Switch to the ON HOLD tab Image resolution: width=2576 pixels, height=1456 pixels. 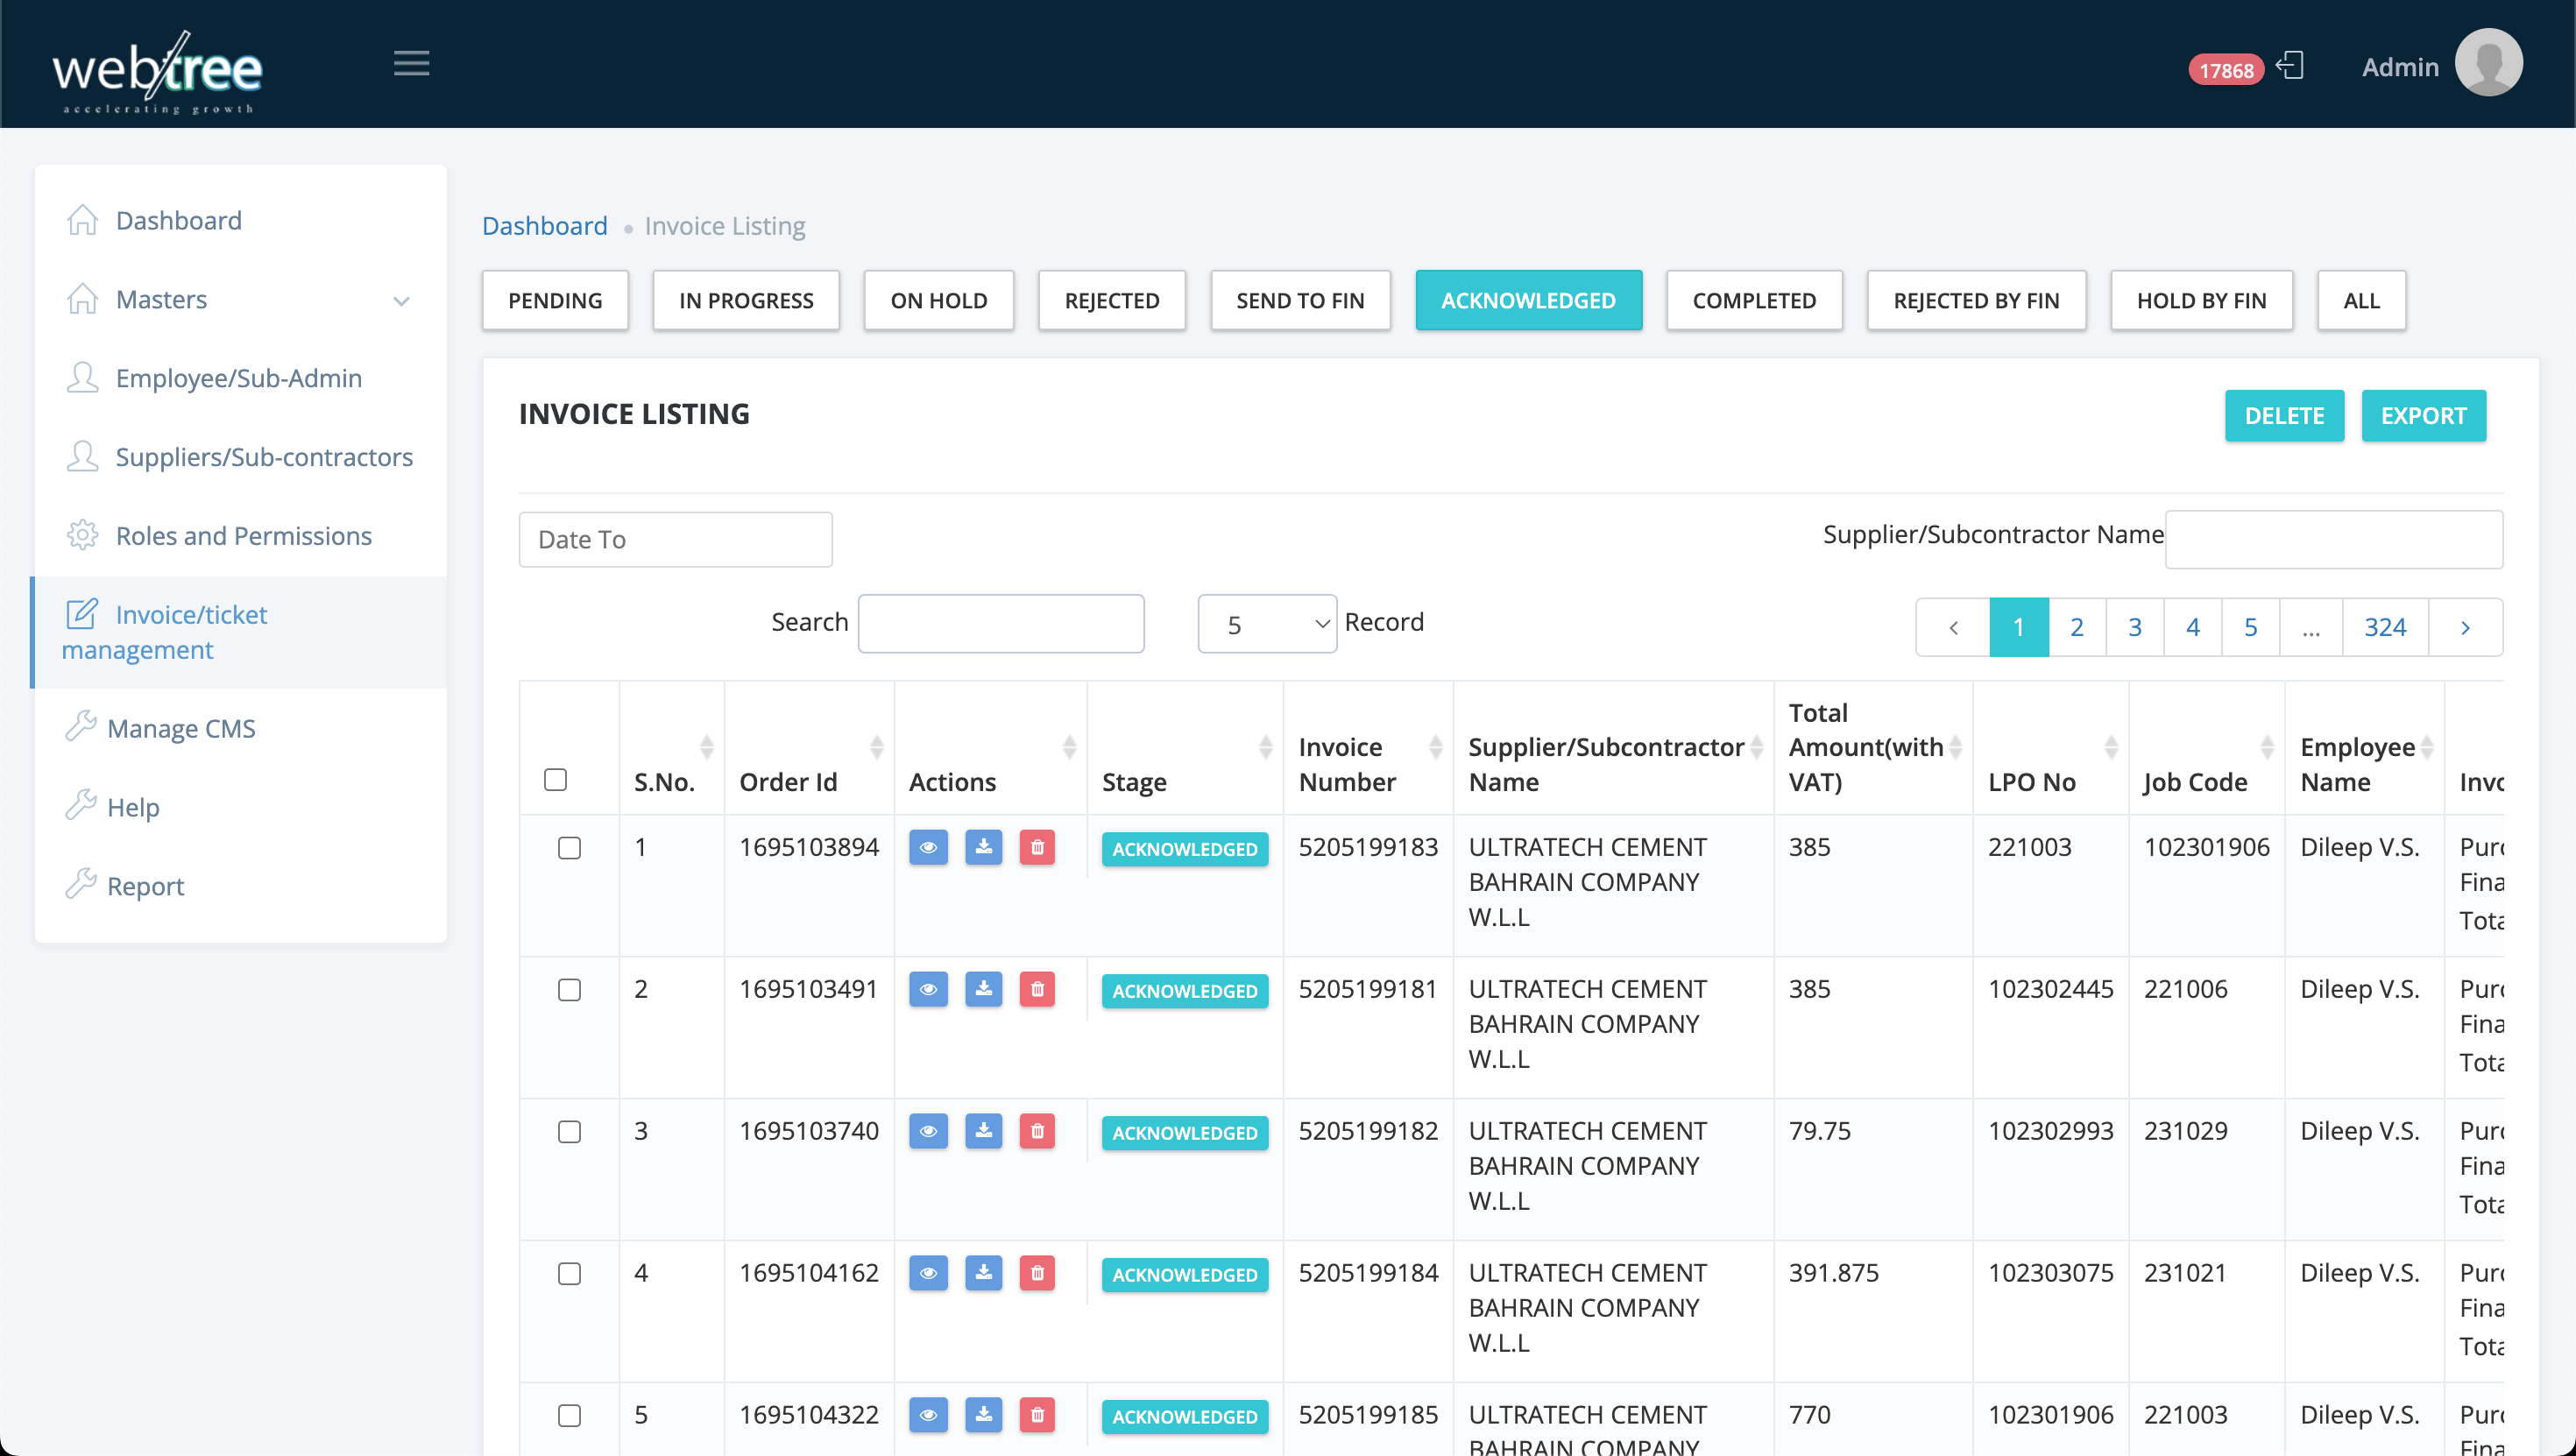point(938,301)
